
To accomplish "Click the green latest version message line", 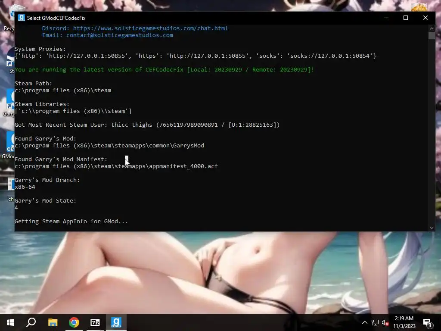I will pyautogui.click(x=164, y=69).
